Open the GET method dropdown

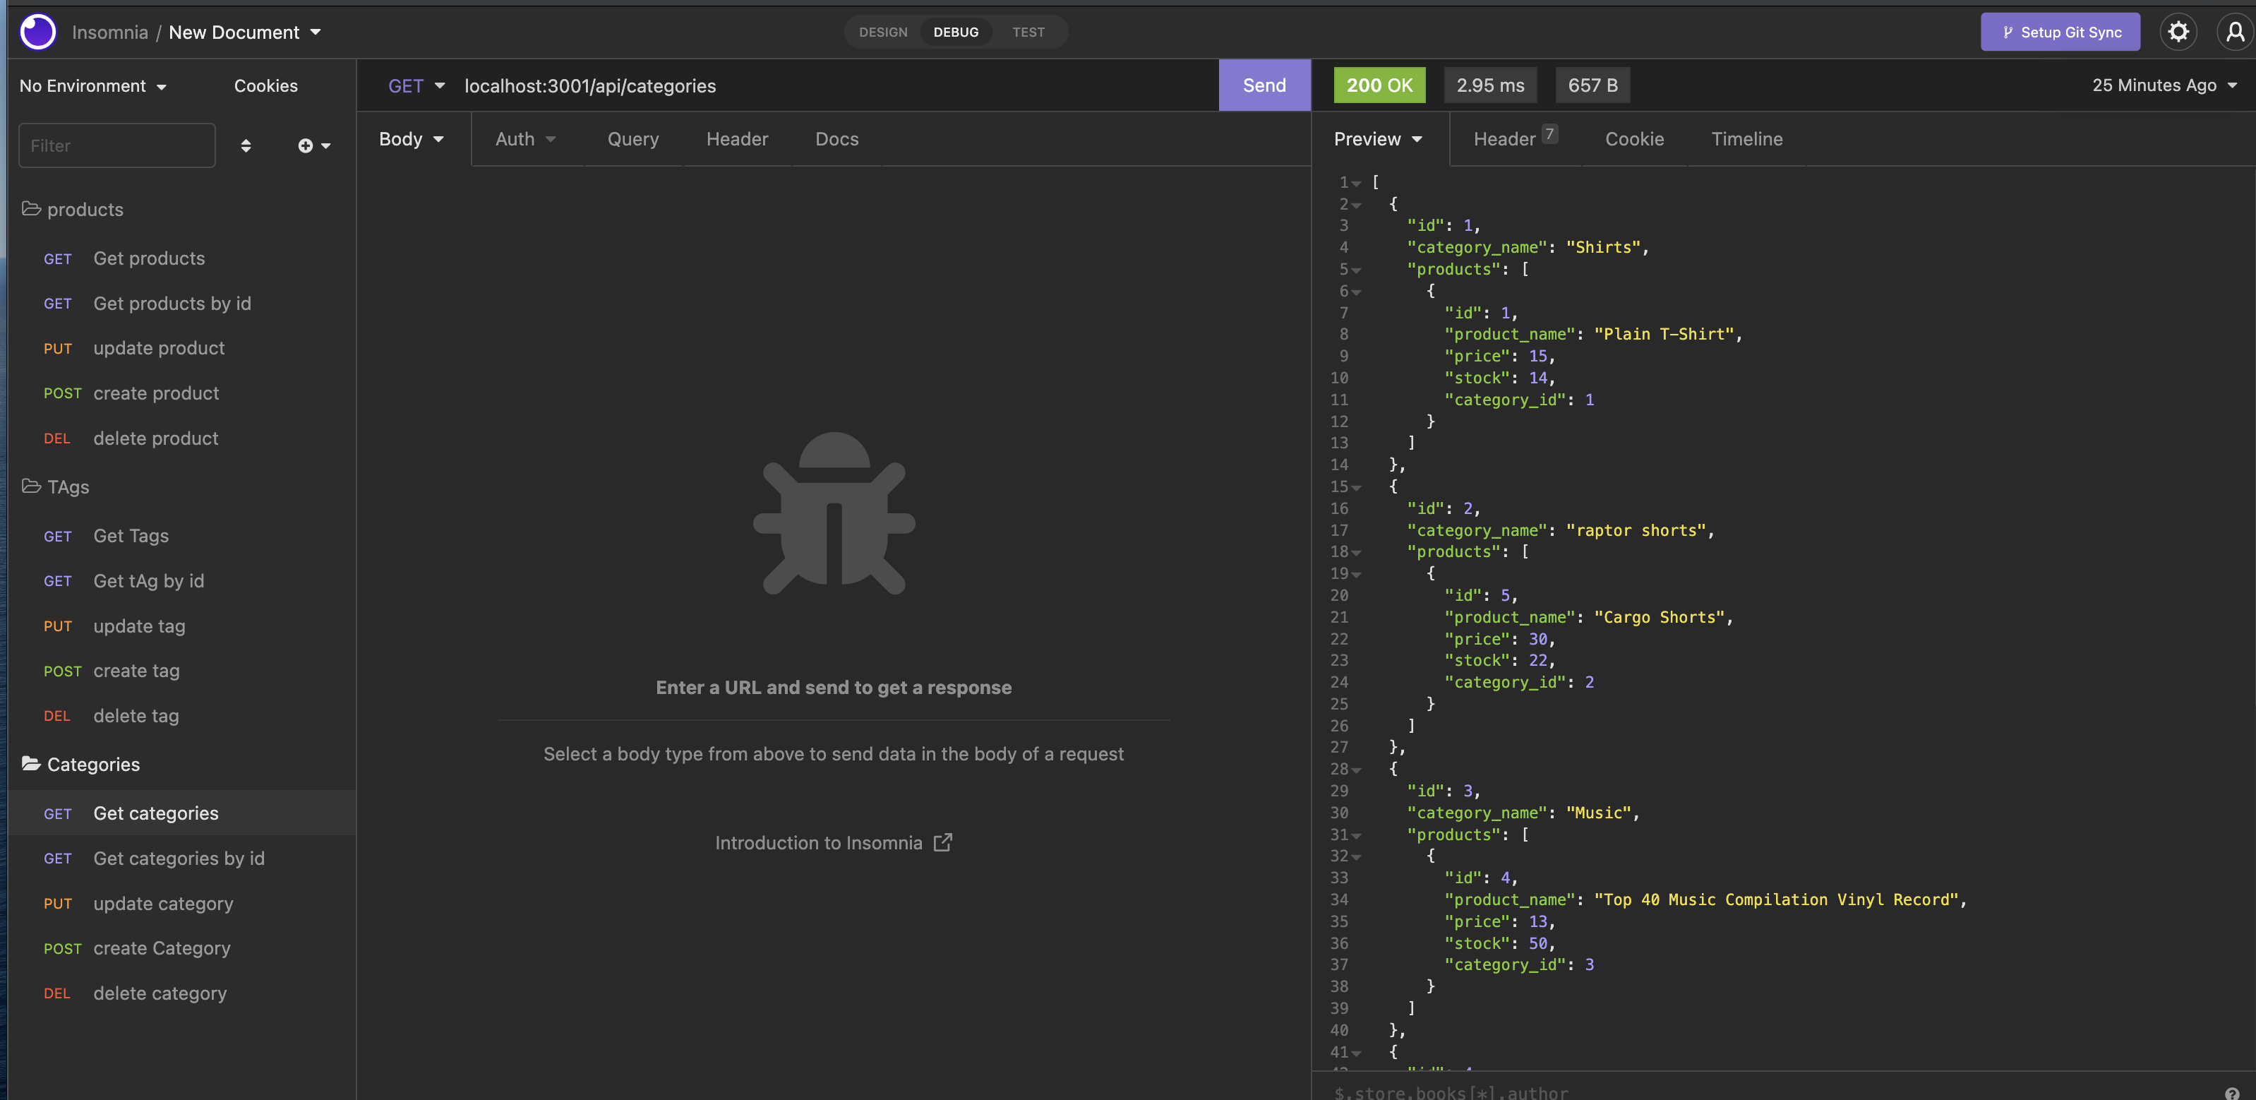pos(417,85)
